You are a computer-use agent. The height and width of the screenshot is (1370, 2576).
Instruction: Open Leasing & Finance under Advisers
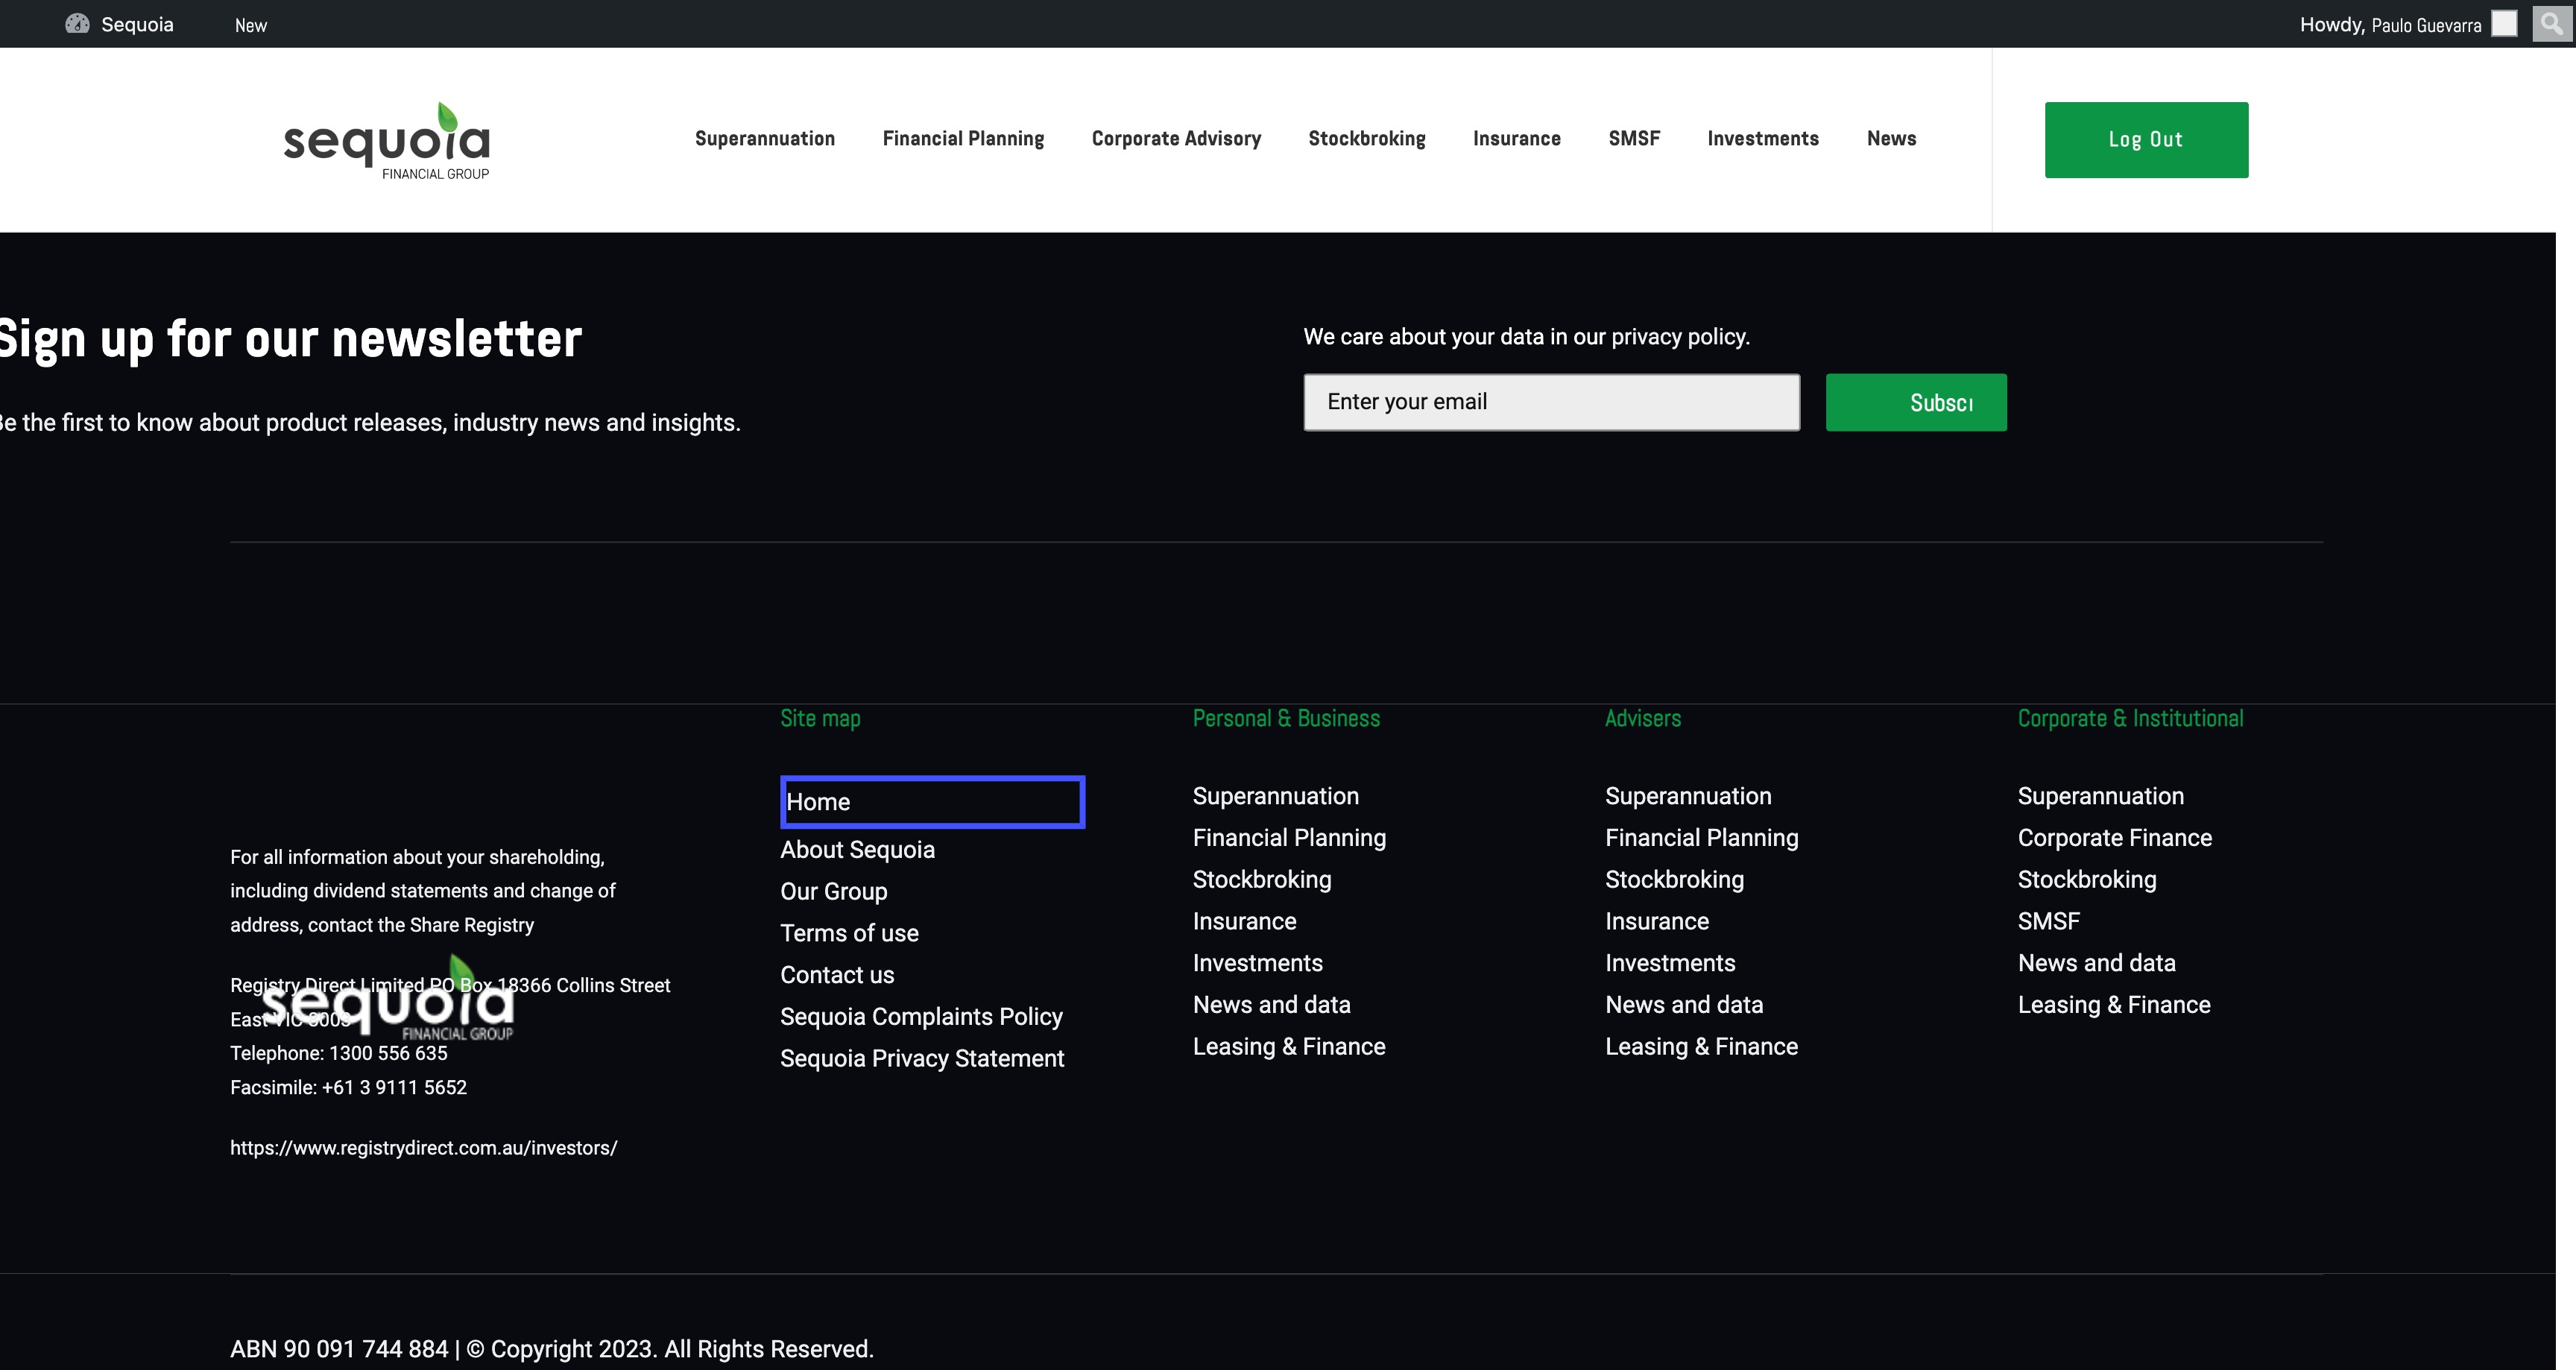pos(1701,1046)
